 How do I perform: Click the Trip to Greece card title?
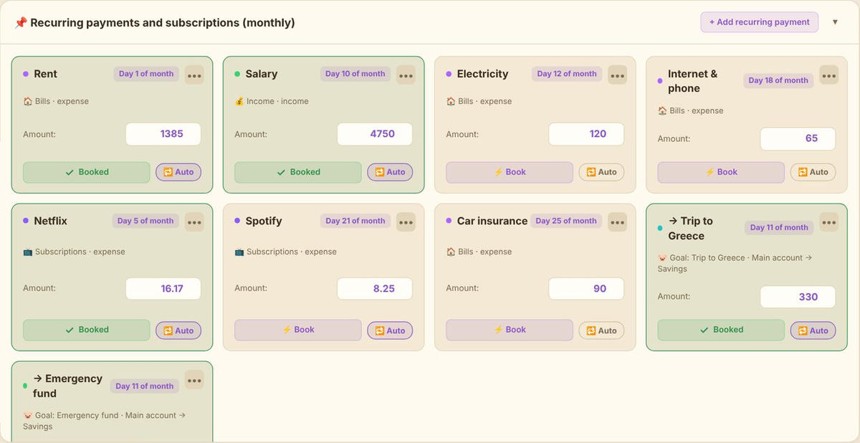tap(690, 228)
